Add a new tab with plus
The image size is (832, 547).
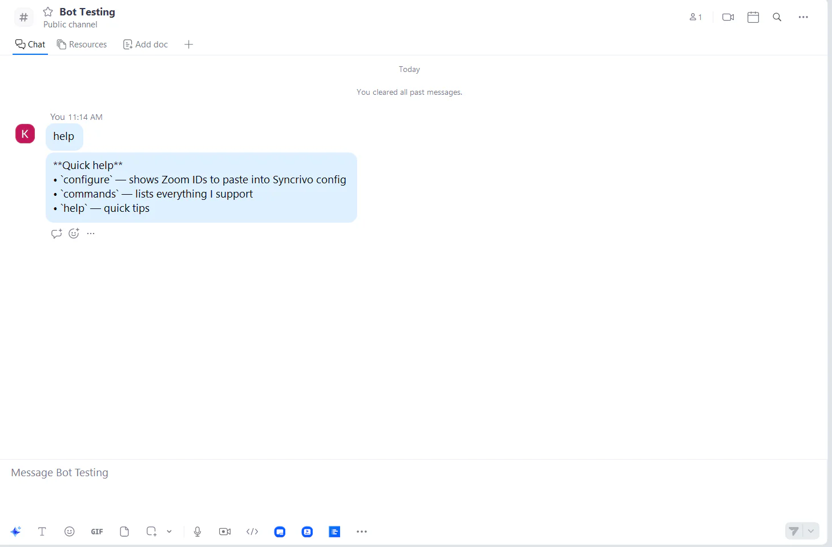point(189,45)
